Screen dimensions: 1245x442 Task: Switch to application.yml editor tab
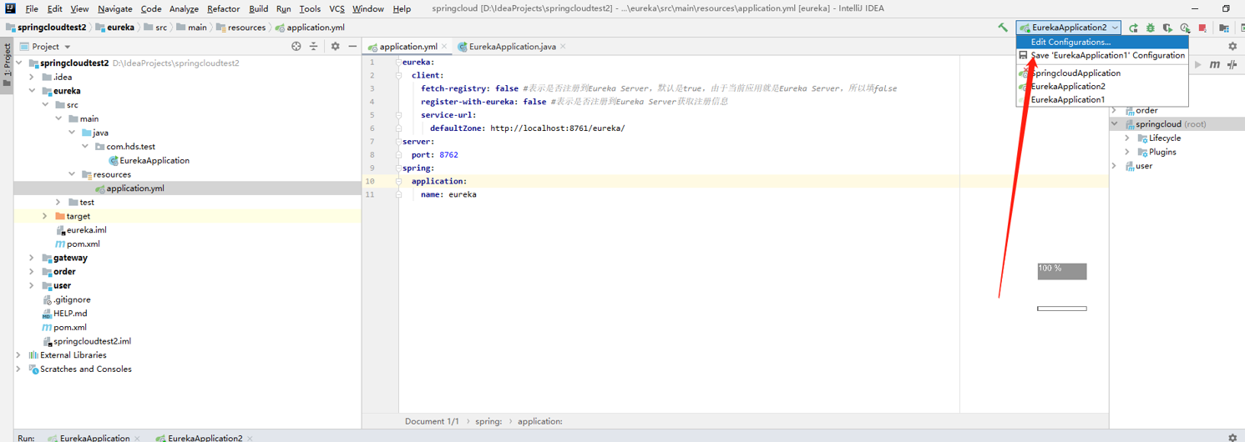pos(407,47)
